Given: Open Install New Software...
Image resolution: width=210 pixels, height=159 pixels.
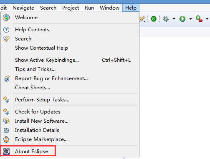Looking at the screenshot, I should (70, 121).
